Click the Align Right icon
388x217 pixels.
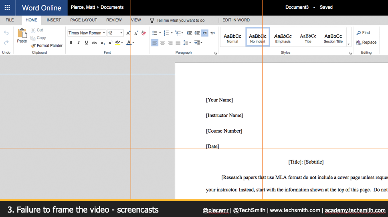point(170,43)
